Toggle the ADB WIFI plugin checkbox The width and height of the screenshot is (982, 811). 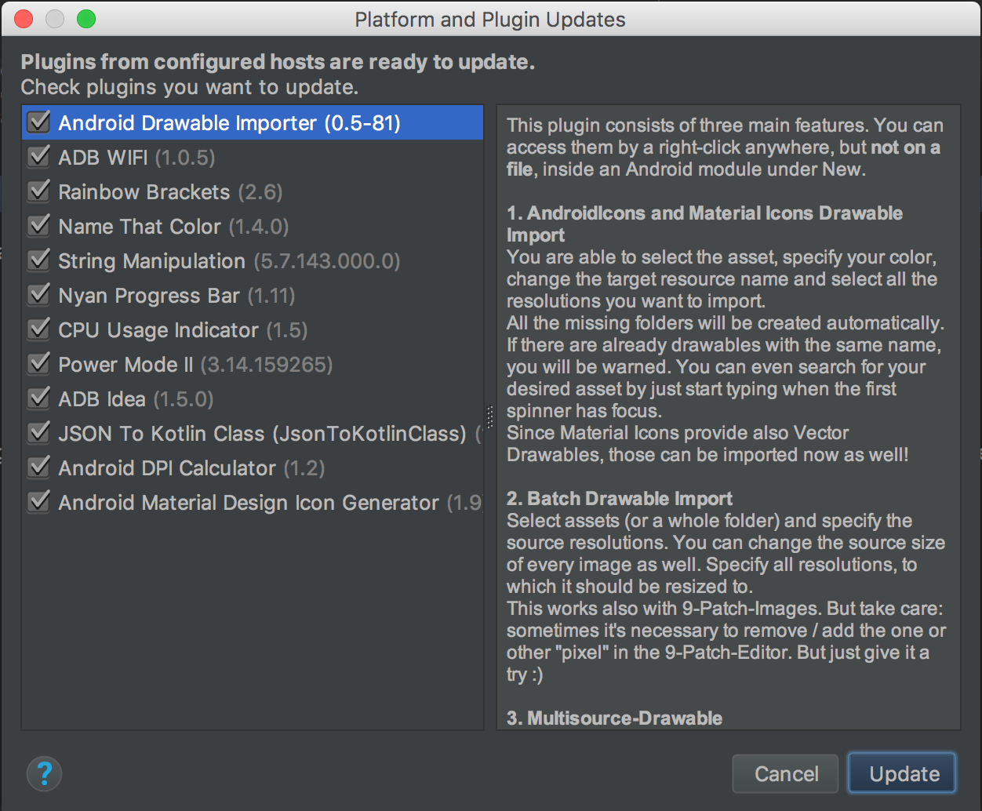pos(38,157)
